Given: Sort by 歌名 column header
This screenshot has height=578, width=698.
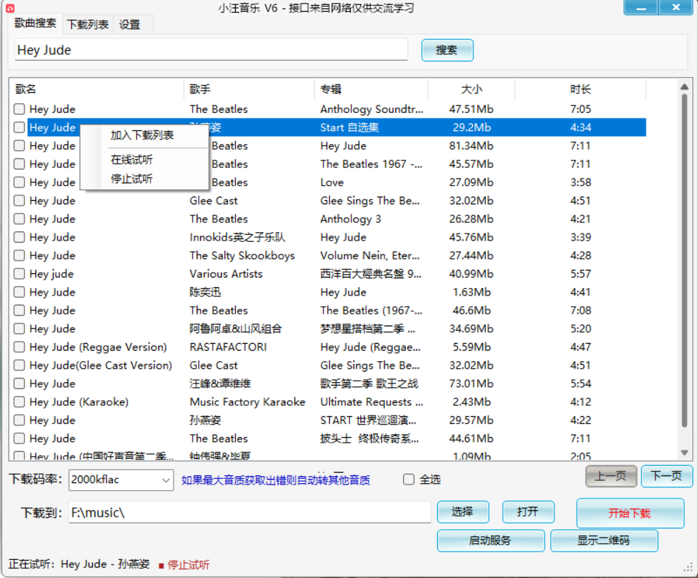Looking at the screenshot, I should (97, 89).
